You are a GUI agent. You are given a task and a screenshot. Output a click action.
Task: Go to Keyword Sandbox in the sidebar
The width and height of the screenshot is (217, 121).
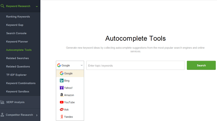click(18, 91)
